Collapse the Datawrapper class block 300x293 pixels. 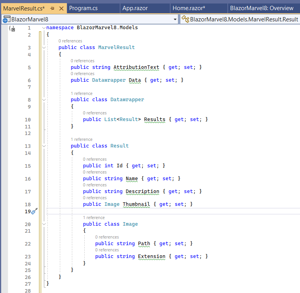pyautogui.click(x=44, y=100)
